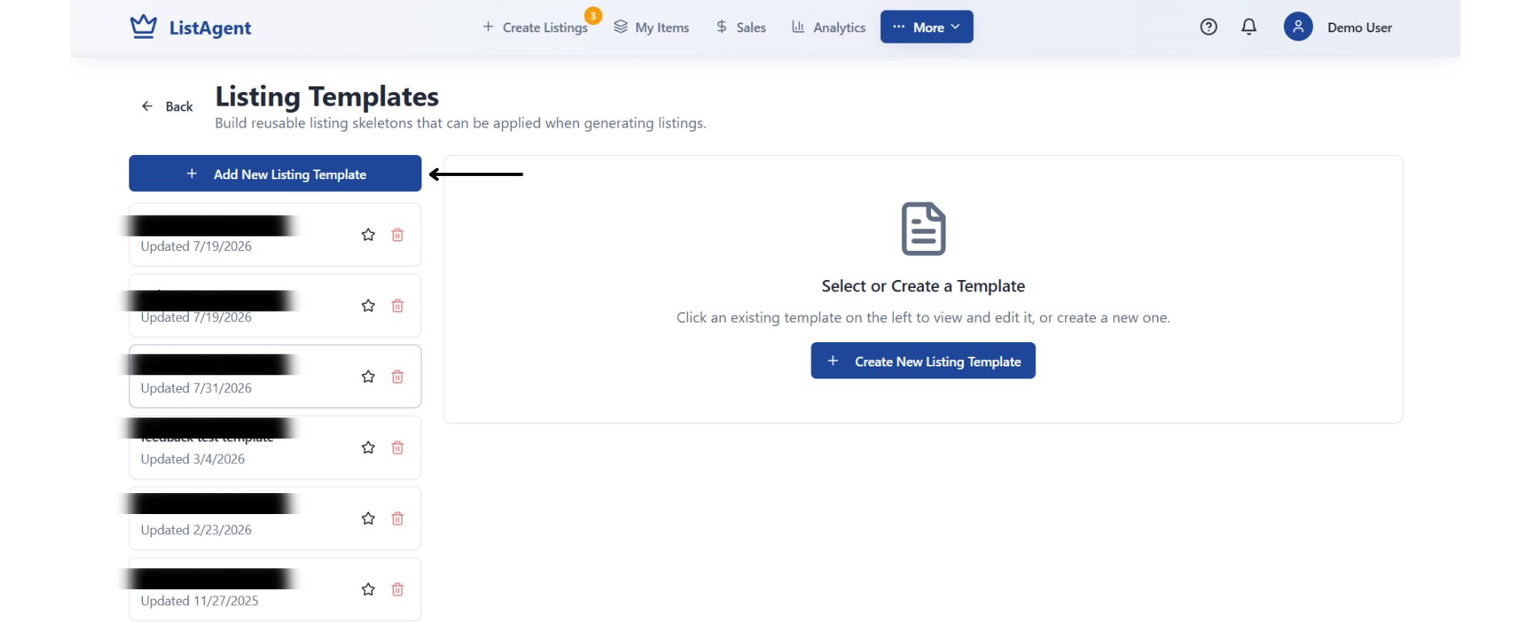Click the notification badge on Create Listings
This screenshot has height=623, width=1531.
coord(594,16)
